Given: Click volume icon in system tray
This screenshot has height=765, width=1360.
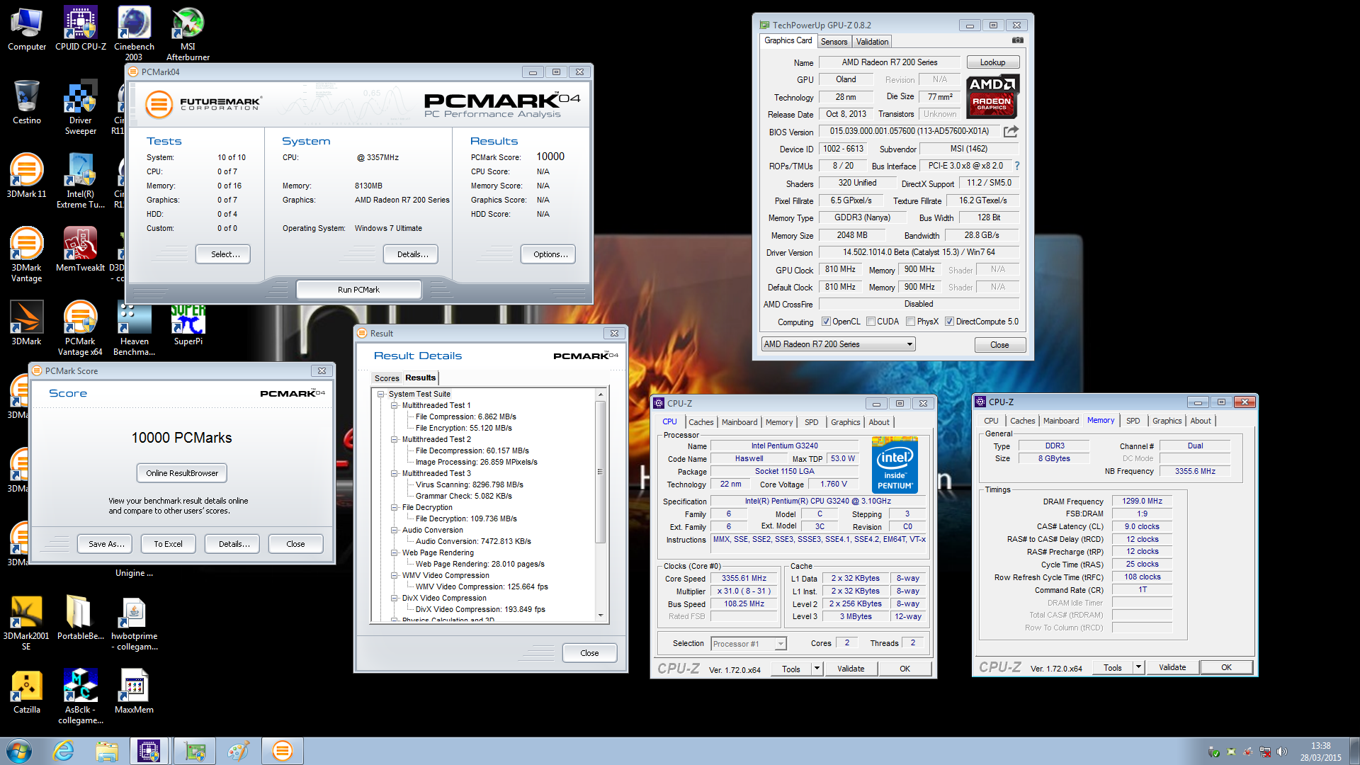Looking at the screenshot, I should click(1281, 752).
